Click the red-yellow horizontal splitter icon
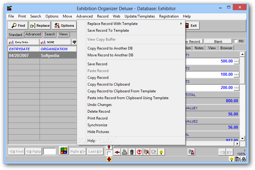255x170 pixels. 109,159
